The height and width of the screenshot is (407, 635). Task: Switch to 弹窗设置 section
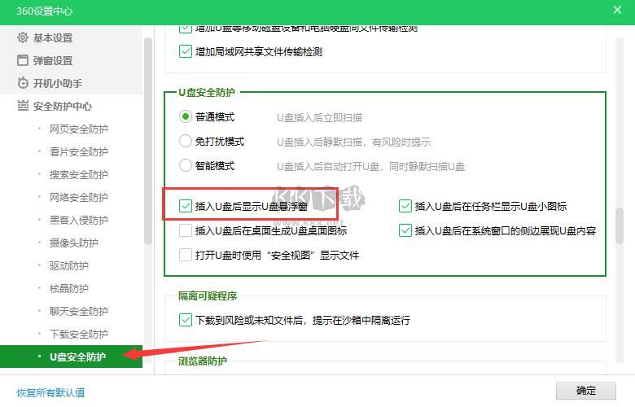click(53, 60)
